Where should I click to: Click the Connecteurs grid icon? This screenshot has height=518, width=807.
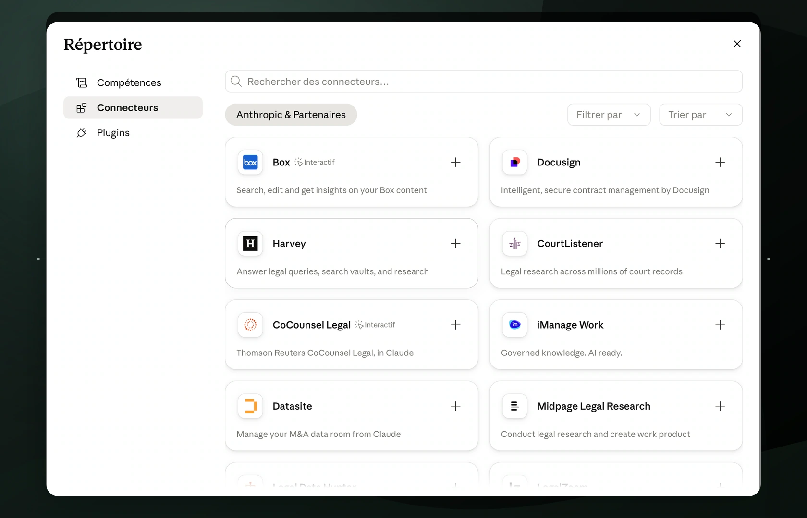click(82, 107)
